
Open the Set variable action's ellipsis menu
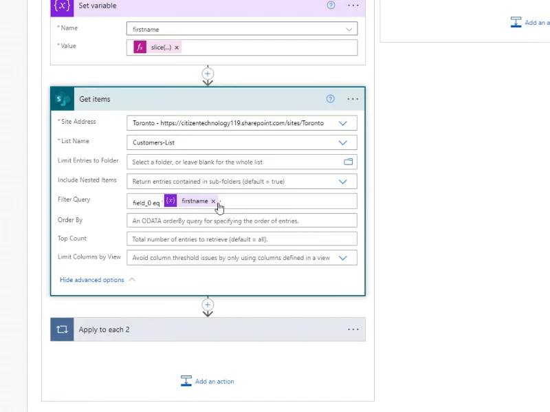353,6
